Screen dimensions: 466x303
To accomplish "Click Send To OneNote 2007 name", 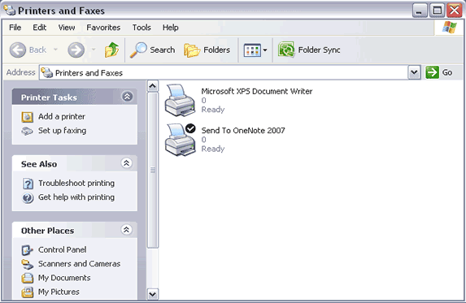I will pos(243,130).
